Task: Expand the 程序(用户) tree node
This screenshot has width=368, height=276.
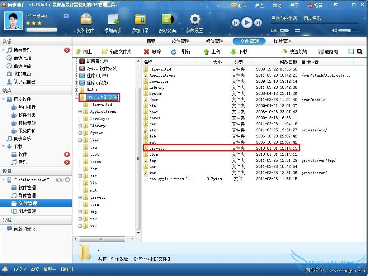Action: [x=76, y=76]
